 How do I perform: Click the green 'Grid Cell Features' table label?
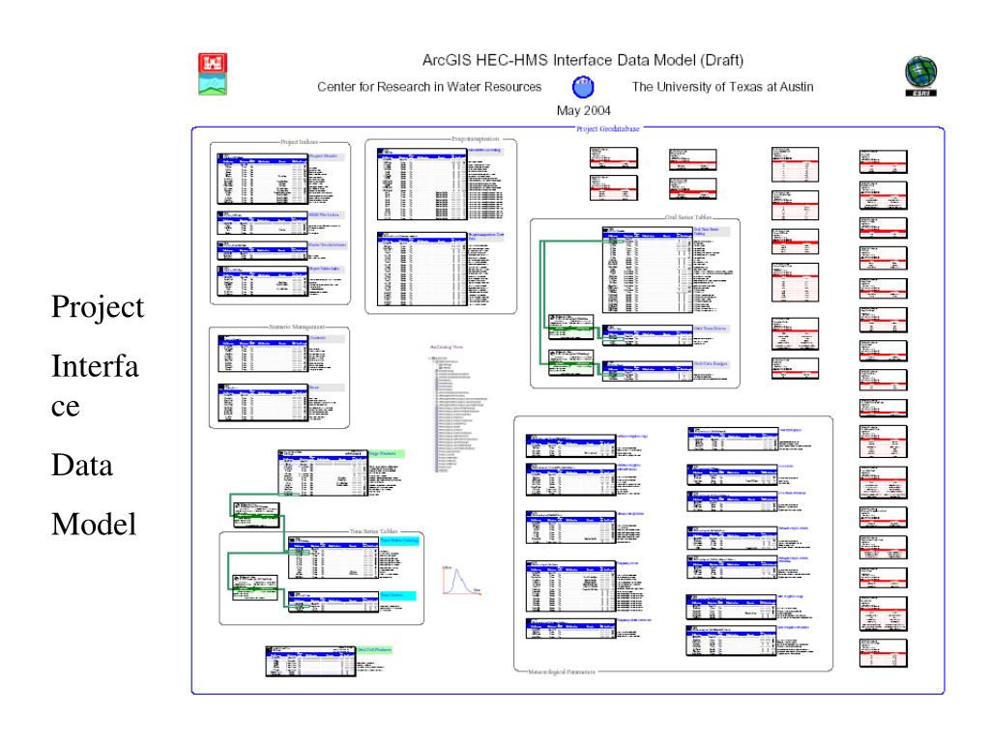374,650
